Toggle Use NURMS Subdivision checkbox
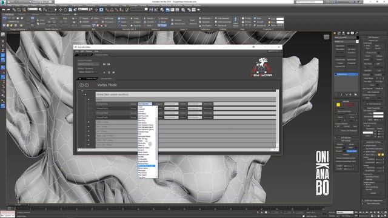 click(364, 148)
